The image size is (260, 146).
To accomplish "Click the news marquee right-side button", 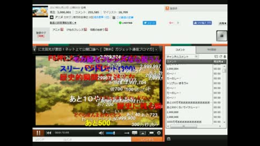I will [x=156, y=49].
